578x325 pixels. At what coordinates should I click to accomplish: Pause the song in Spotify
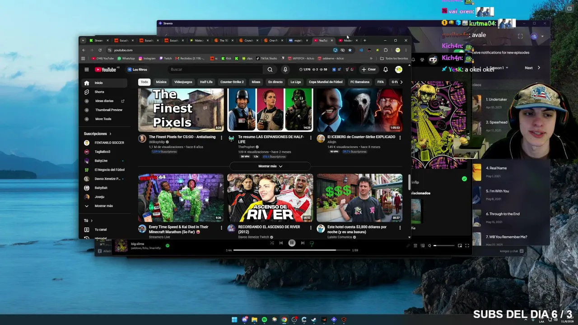tap(292, 243)
